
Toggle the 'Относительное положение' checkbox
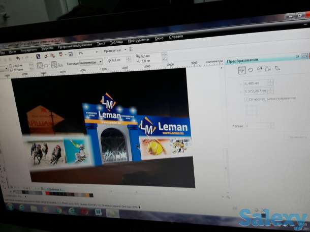[246, 100]
